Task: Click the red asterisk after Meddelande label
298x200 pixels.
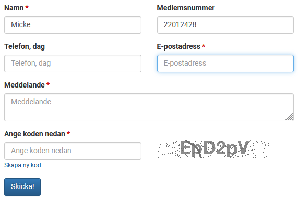Action: coord(48,84)
